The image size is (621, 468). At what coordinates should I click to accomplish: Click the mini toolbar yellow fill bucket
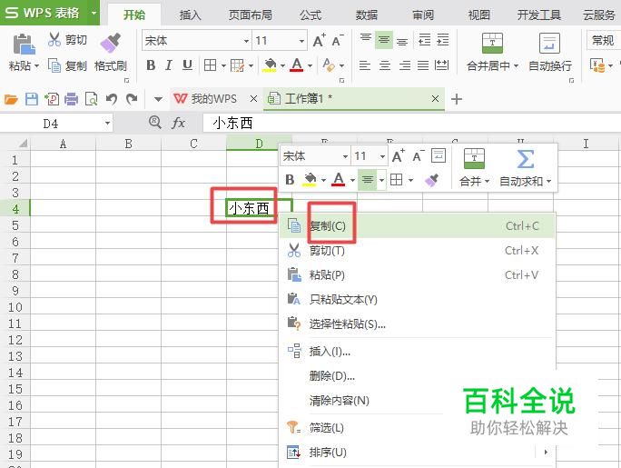pos(310,180)
